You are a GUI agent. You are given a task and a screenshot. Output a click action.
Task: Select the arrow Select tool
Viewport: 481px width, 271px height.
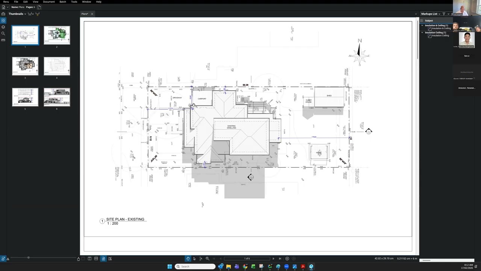[194, 259]
